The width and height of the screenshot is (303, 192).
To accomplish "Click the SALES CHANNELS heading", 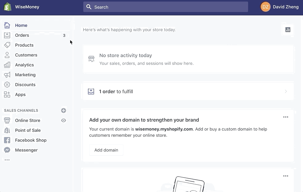I will coord(21,111).
